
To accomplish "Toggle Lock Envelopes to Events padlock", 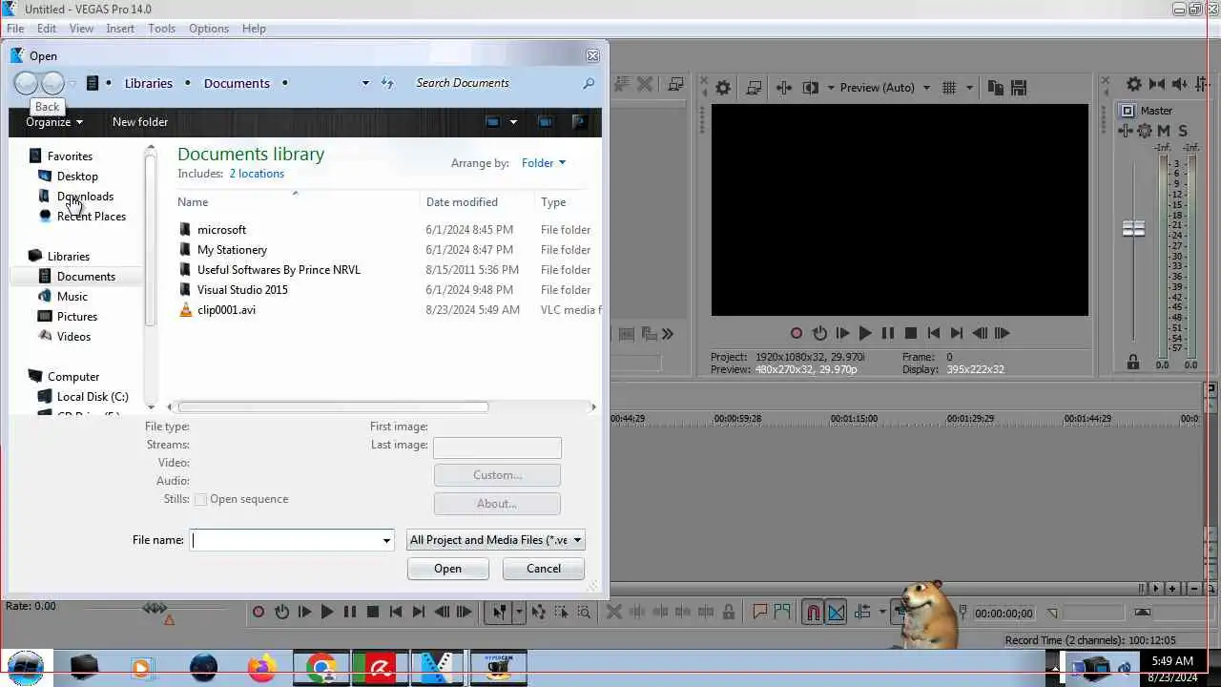I will (729, 613).
